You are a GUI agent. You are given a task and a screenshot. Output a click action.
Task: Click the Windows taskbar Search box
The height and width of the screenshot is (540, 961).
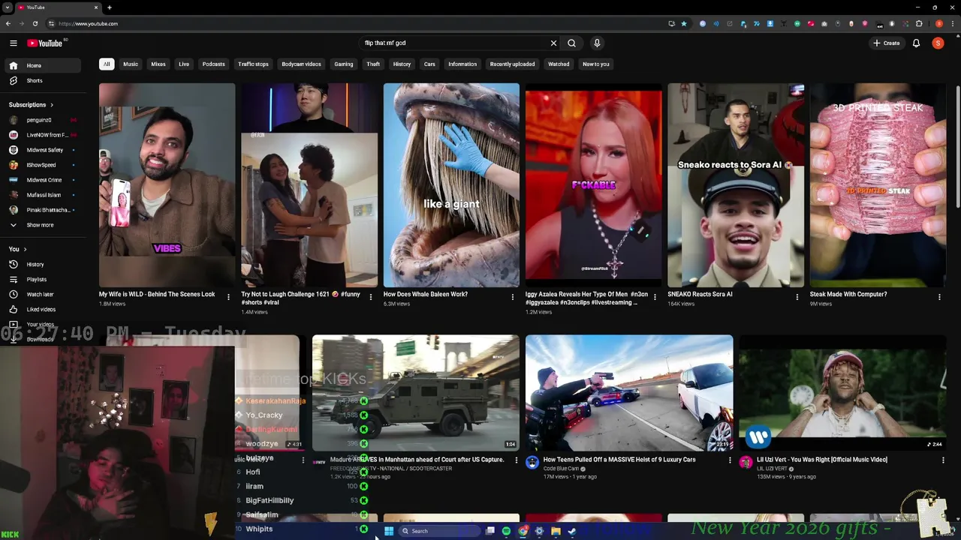click(x=439, y=531)
